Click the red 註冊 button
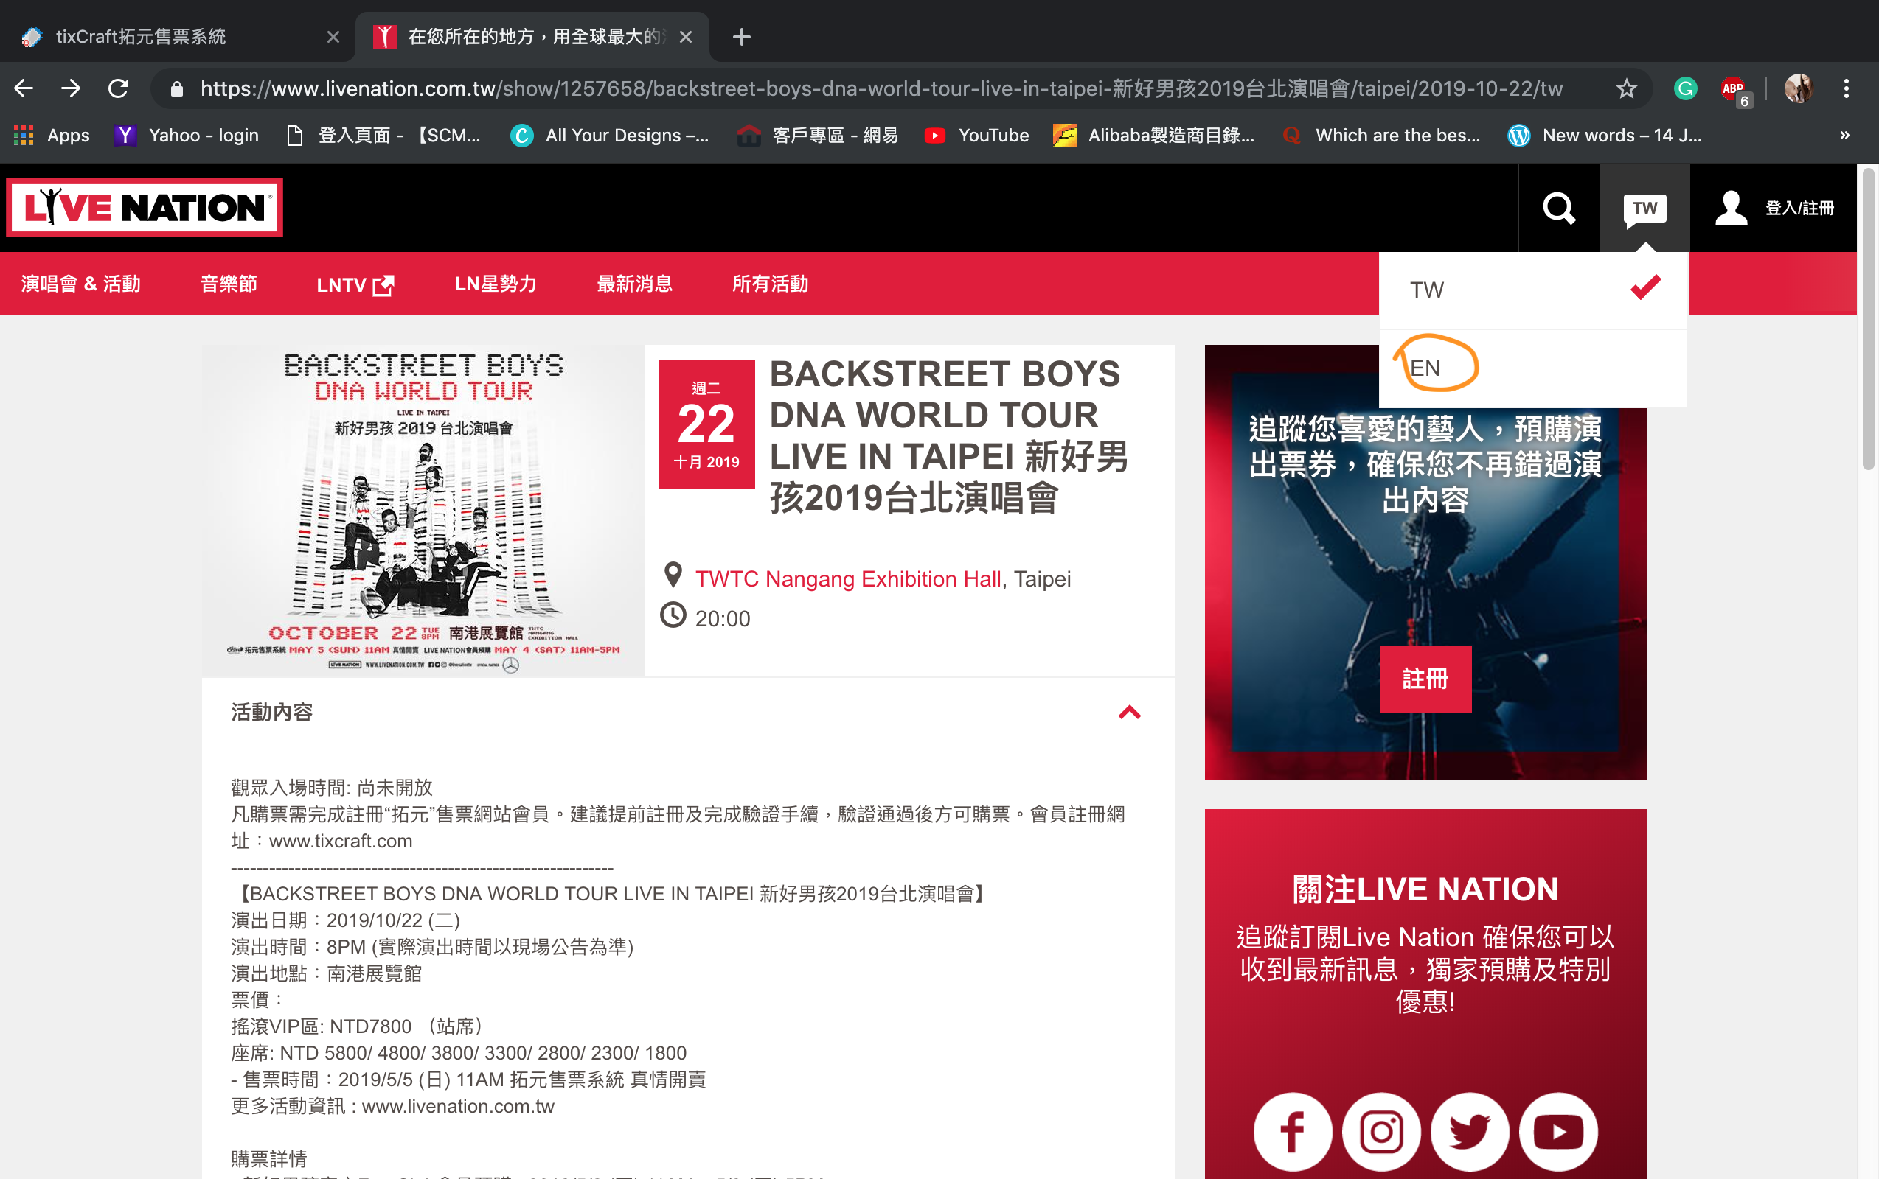 [1425, 679]
